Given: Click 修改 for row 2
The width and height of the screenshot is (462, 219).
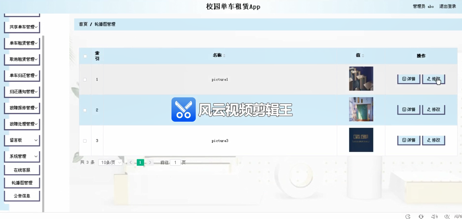Looking at the screenshot, I should click(433, 110).
